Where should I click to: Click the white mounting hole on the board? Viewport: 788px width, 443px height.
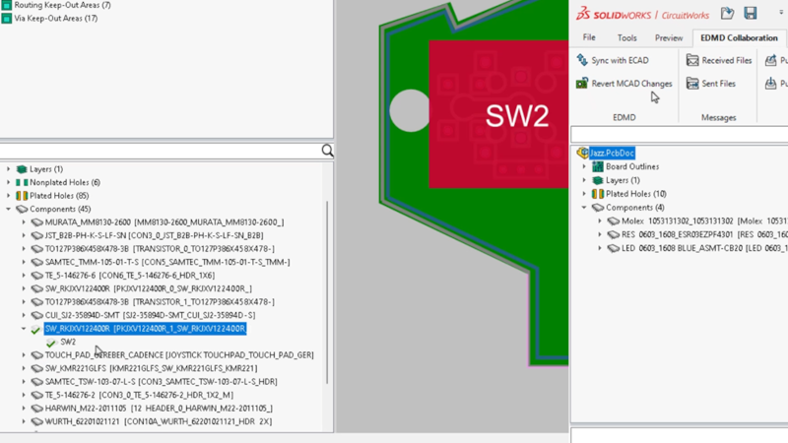[x=409, y=111]
